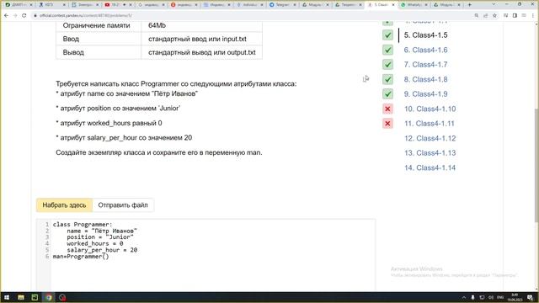Expand the tab search chevron

pyautogui.click(x=494, y=4)
